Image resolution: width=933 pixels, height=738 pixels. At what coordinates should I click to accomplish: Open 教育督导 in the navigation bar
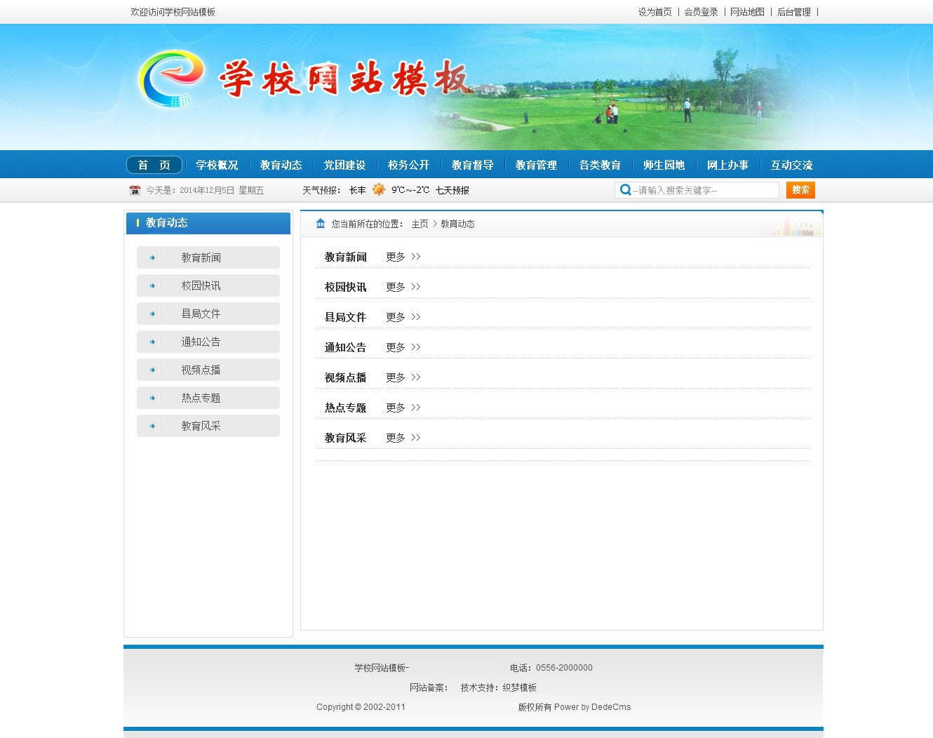click(x=472, y=165)
